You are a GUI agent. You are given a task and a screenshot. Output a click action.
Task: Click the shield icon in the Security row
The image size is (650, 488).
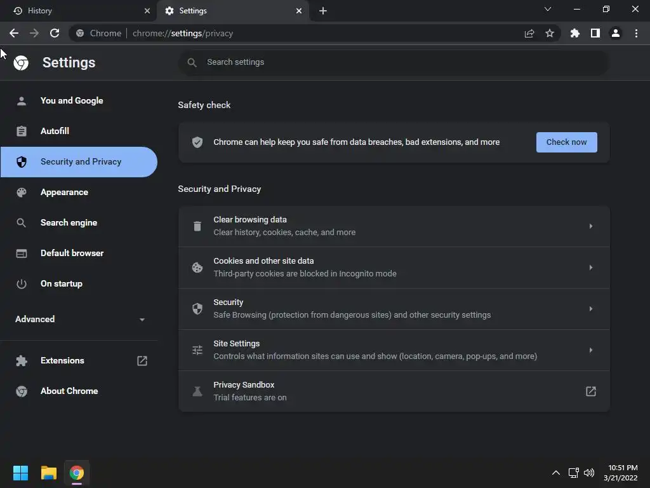(197, 309)
